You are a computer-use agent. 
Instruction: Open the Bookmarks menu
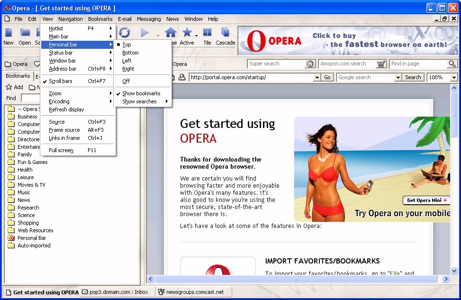(x=100, y=19)
